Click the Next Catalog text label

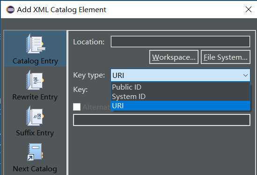click(35, 169)
